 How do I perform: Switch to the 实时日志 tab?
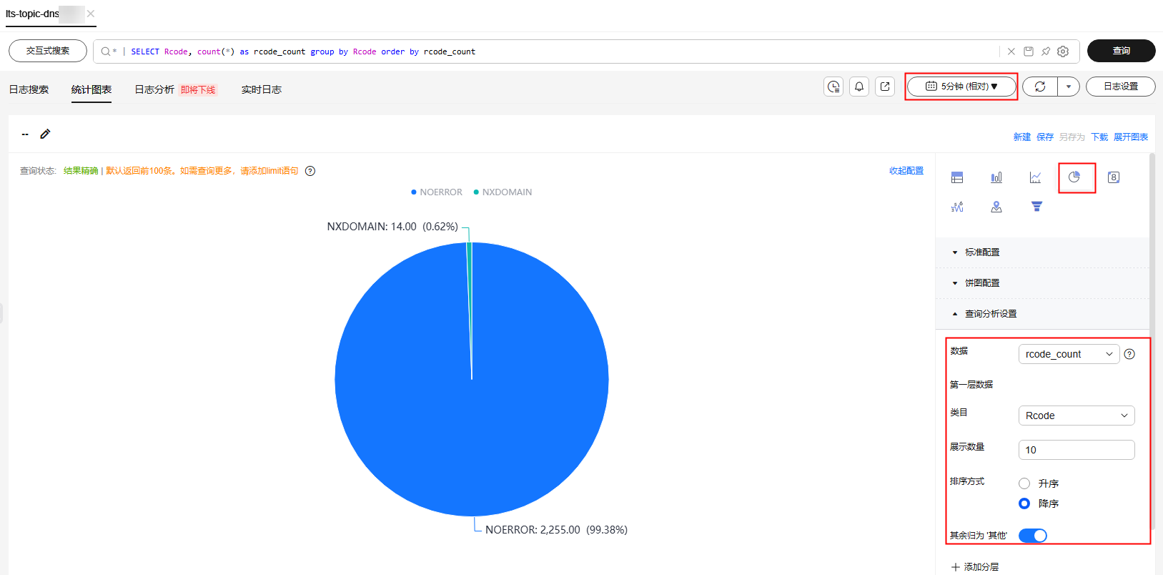click(x=262, y=89)
